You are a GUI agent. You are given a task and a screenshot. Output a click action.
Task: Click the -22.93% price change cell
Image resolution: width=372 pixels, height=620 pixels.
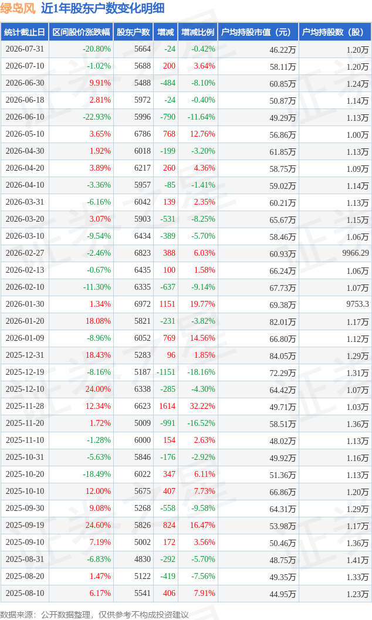97,117
